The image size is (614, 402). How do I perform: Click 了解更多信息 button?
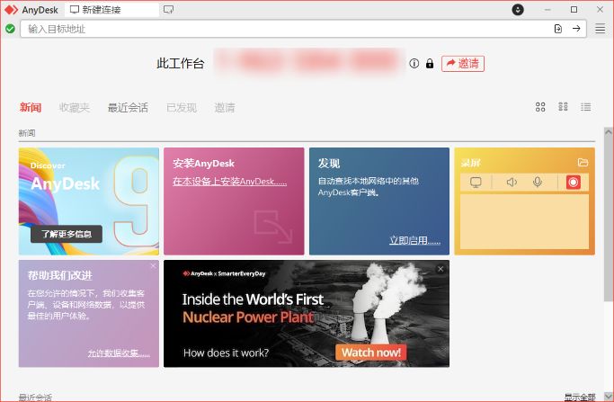67,234
